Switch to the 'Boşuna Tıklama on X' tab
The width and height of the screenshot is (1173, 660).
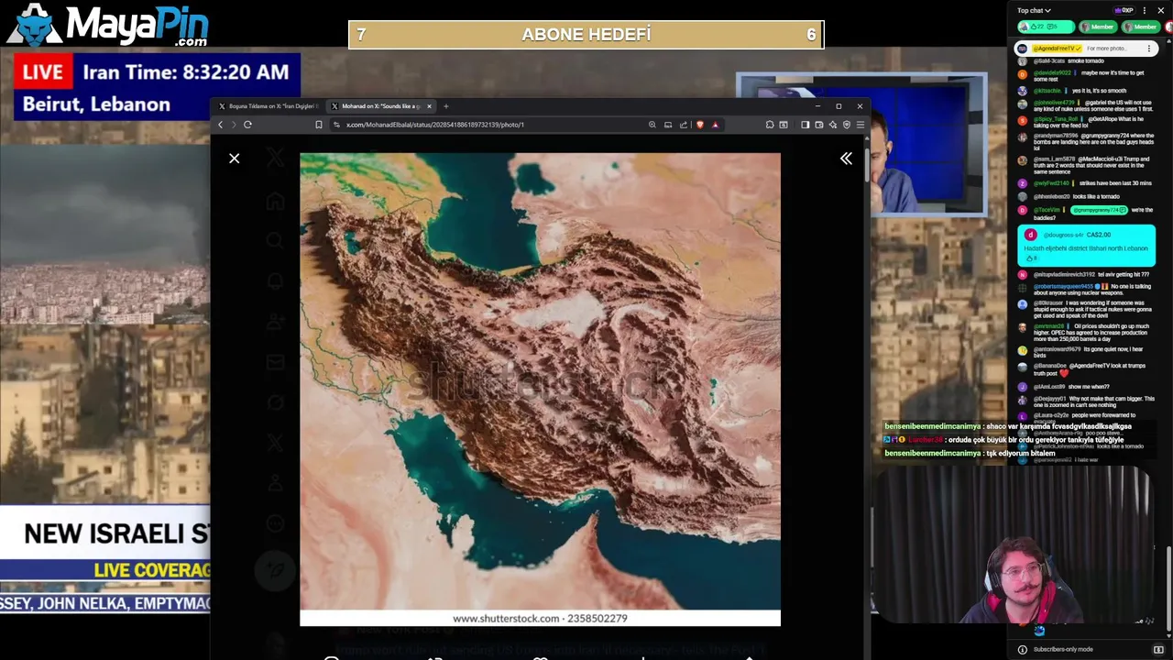coord(268,106)
